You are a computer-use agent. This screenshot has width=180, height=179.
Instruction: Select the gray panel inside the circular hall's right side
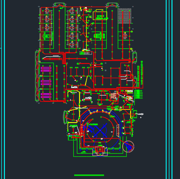coord(118,131)
